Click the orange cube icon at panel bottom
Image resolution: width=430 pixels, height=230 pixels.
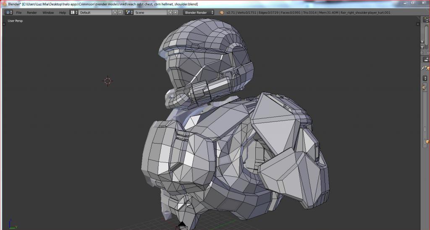[427, 142]
